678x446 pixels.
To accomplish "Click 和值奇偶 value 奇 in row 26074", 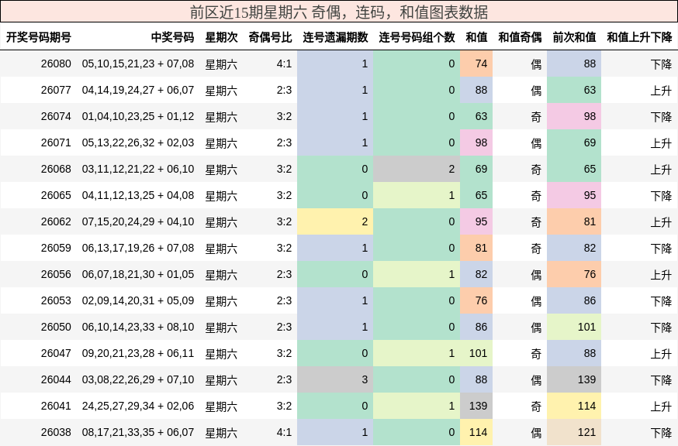I will tap(536, 117).
